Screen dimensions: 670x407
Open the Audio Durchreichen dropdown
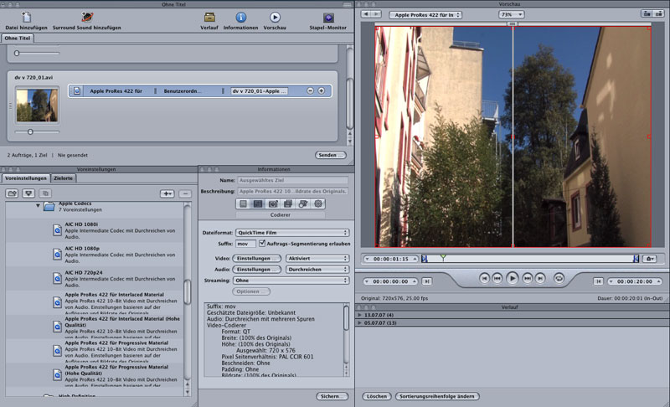[317, 270]
